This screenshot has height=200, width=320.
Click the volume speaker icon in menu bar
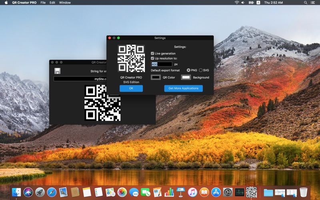point(243,3)
